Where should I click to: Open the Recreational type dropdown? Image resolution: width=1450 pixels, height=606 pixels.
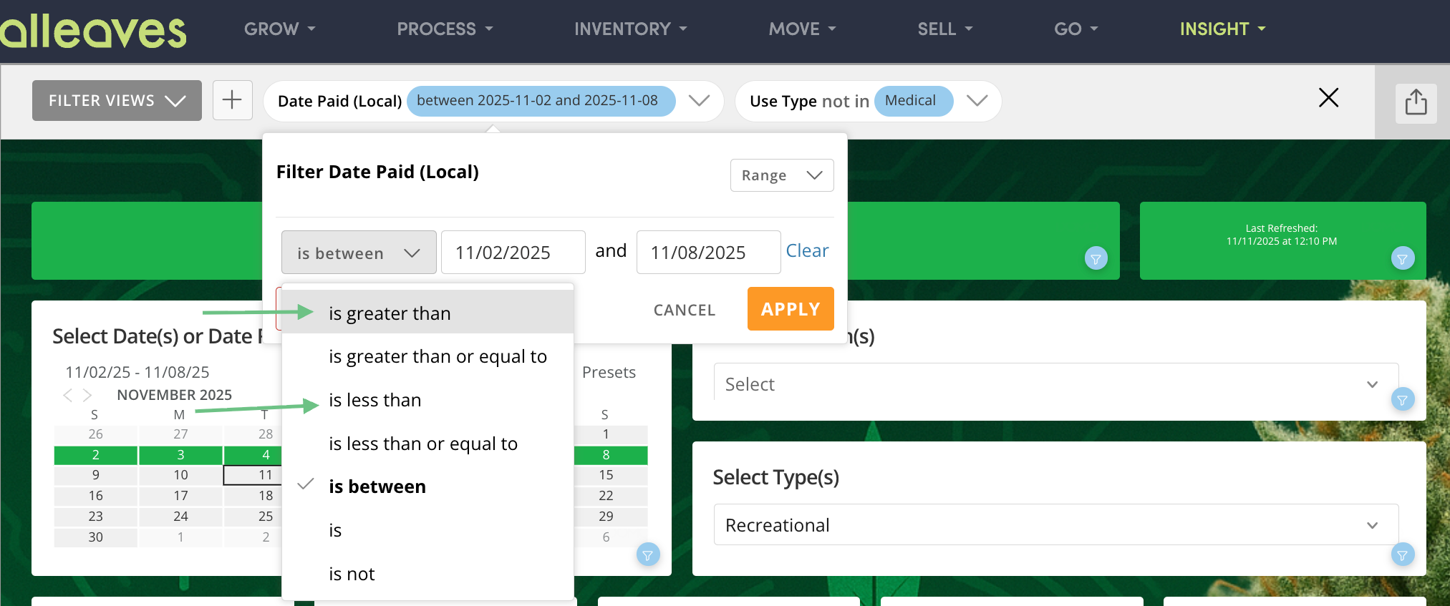(x=1055, y=525)
